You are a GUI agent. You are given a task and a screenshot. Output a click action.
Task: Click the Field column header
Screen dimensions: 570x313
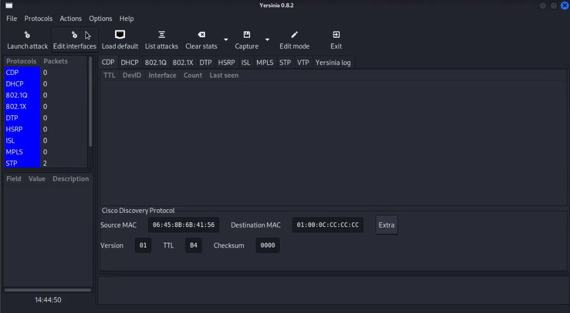point(14,178)
